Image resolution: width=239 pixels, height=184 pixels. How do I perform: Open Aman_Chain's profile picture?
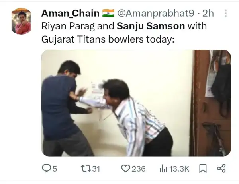coord(22,22)
